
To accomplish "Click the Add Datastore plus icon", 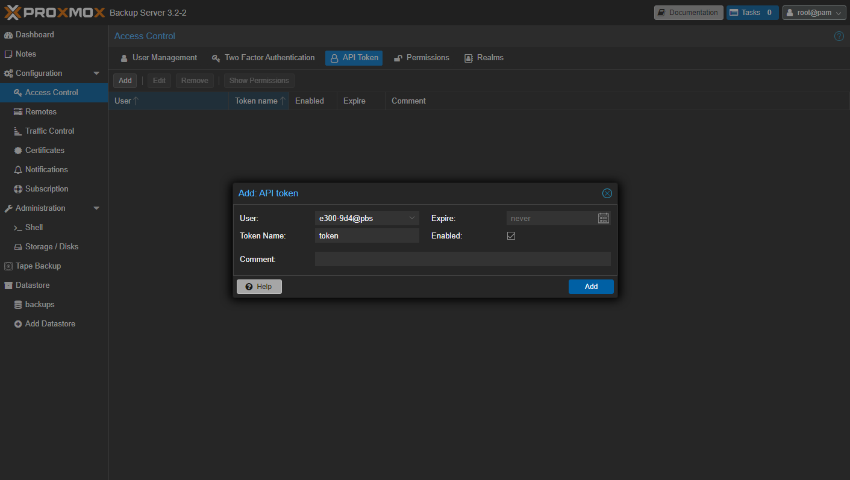I will (x=18, y=324).
